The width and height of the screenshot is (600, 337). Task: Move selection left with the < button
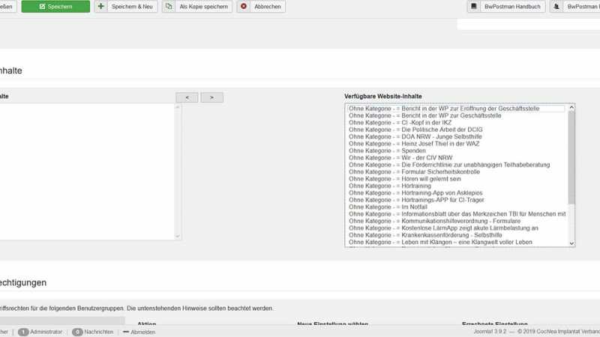(x=187, y=97)
